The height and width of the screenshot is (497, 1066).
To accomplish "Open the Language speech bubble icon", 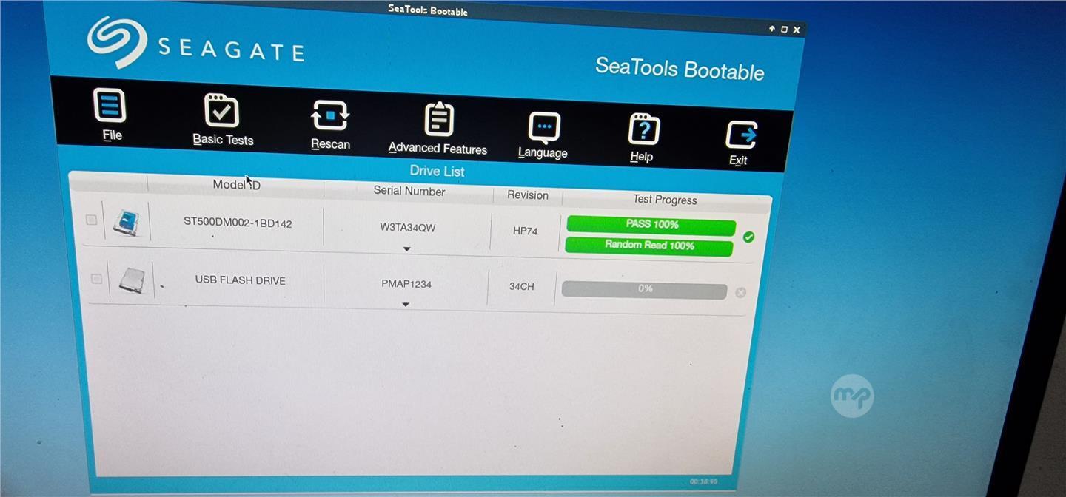I will tap(544, 126).
